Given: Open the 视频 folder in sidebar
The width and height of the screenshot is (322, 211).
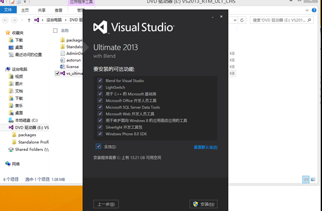Looking at the screenshot, I should coord(19,76).
